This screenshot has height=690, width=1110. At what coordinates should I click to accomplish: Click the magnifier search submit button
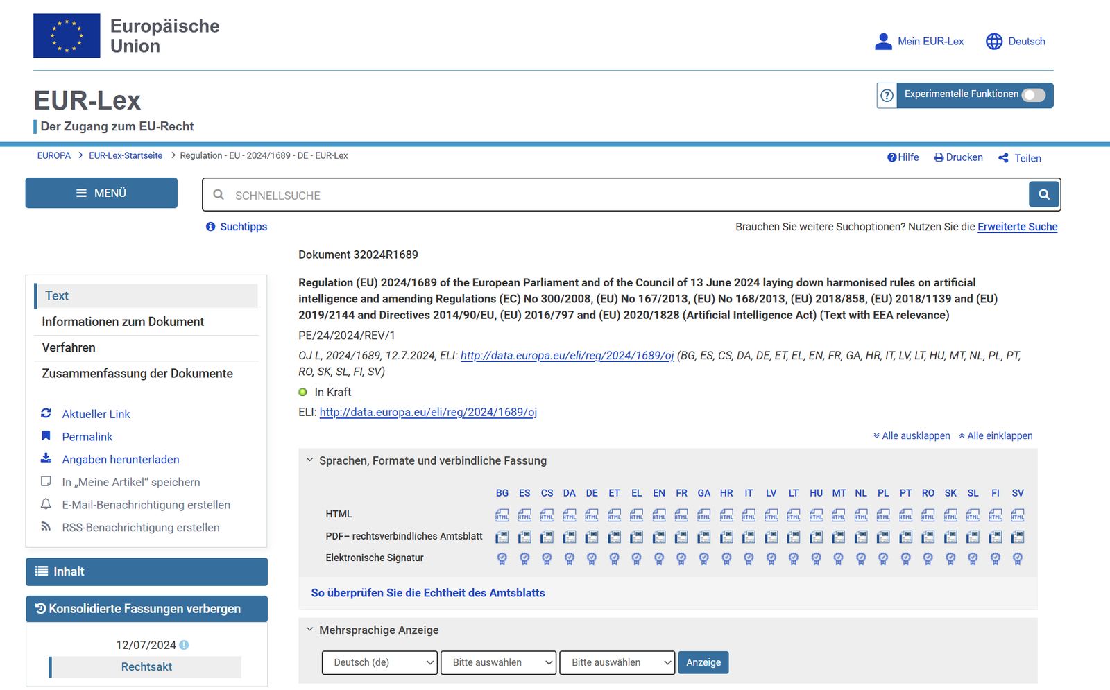[1044, 195]
